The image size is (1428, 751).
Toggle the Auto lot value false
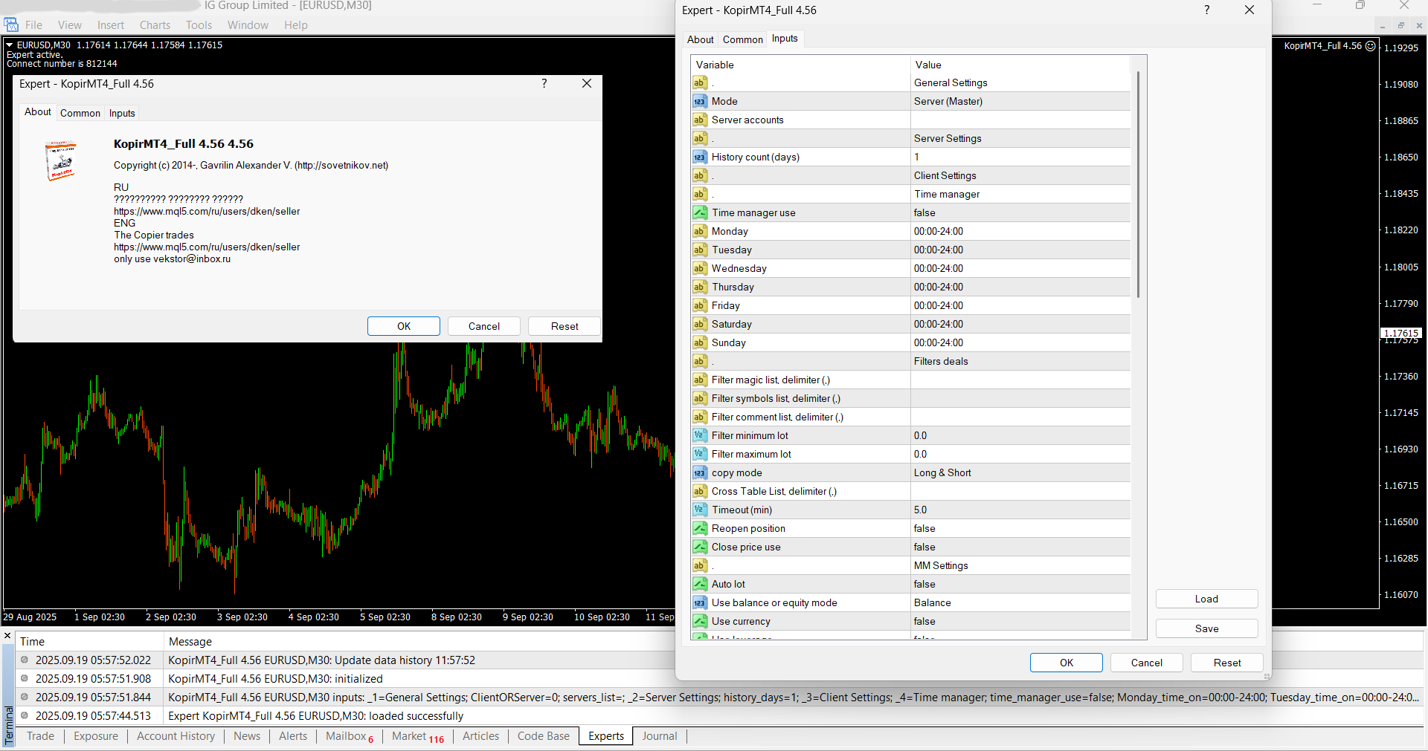[1019, 585]
